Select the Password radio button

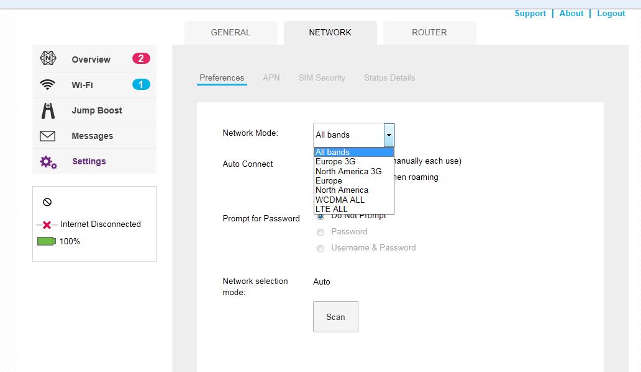pyautogui.click(x=320, y=232)
